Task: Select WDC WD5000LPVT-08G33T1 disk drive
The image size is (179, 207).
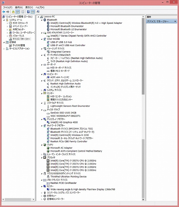Action: [65, 116]
